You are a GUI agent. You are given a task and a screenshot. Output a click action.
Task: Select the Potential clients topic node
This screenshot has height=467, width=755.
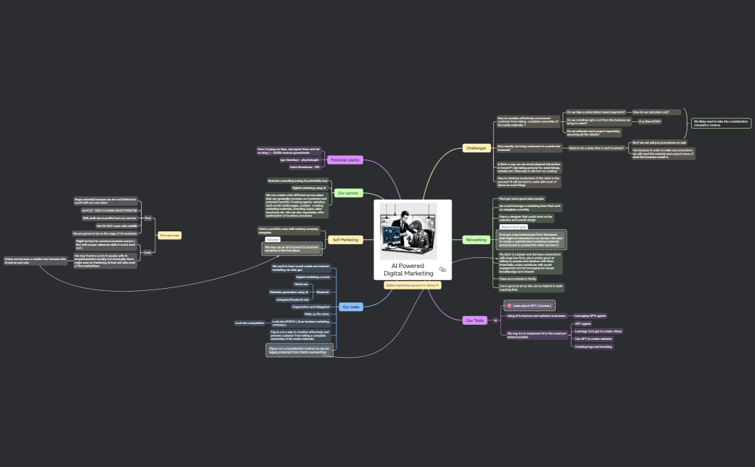point(345,159)
